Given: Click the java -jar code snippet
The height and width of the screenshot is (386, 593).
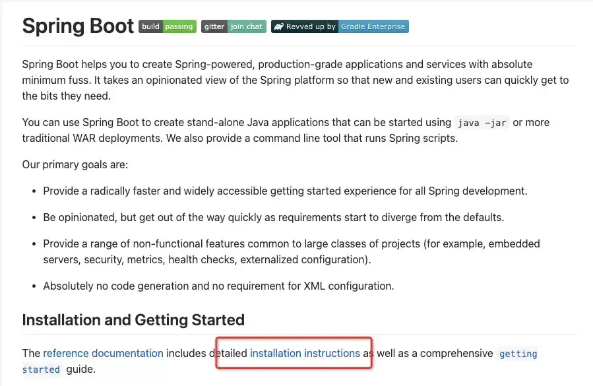Looking at the screenshot, I should click(482, 123).
